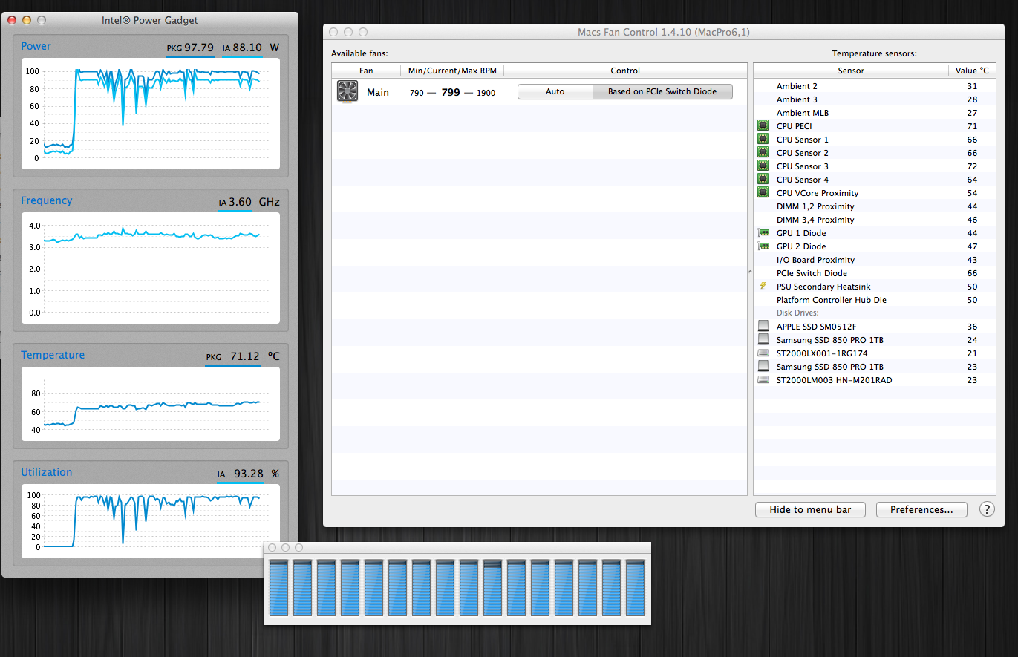This screenshot has height=657, width=1018.
Task: Select the I/O Board Proximity row
Action: (875, 260)
